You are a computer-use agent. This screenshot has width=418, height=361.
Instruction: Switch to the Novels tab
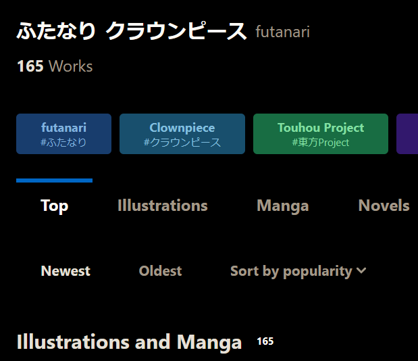click(384, 206)
